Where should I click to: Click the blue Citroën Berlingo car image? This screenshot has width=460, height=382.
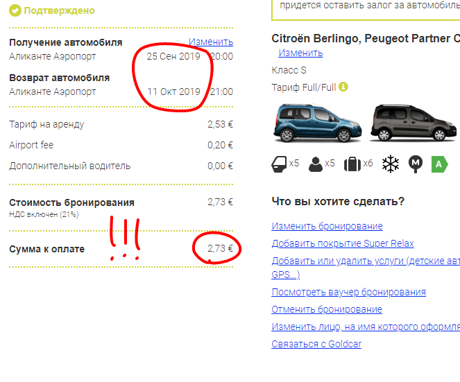[x=318, y=123]
